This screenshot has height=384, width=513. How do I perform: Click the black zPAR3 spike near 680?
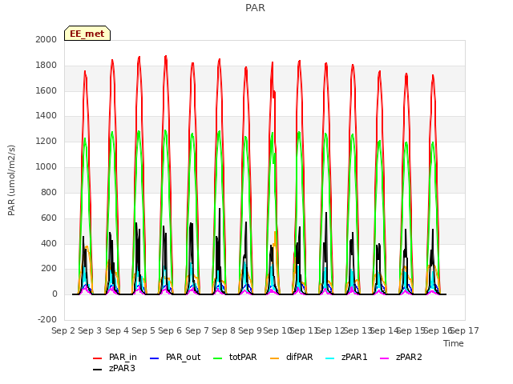tap(220, 209)
